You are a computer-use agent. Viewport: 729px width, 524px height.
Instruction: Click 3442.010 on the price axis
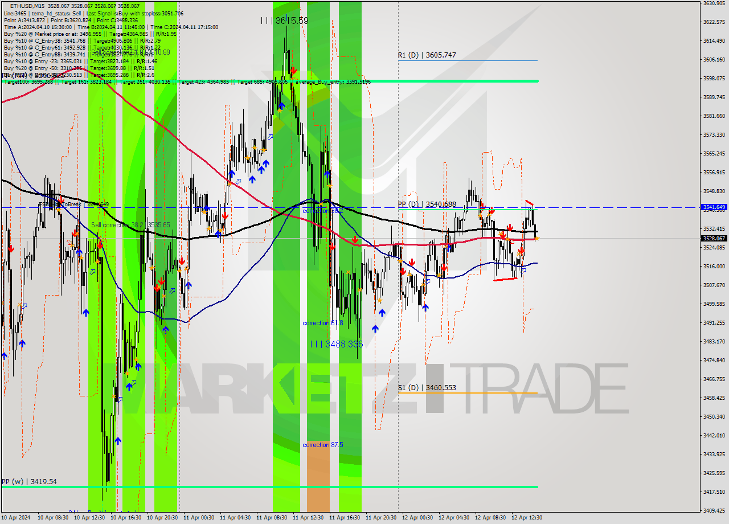click(714, 435)
